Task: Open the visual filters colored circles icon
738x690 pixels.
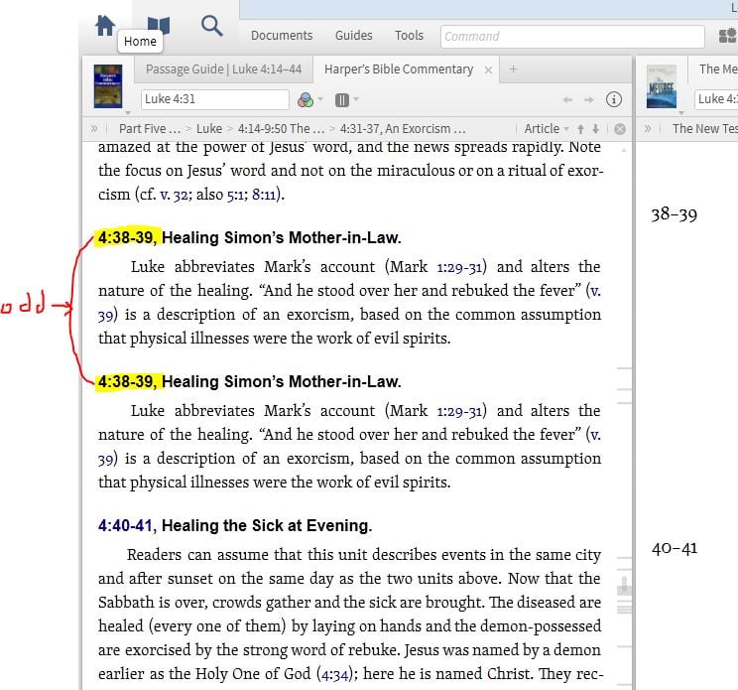Action: (x=306, y=100)
